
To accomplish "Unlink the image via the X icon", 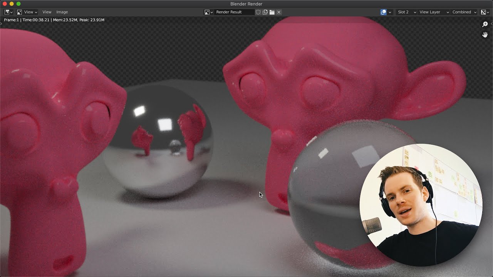I will pyautogui.click(x=278, y=12).
